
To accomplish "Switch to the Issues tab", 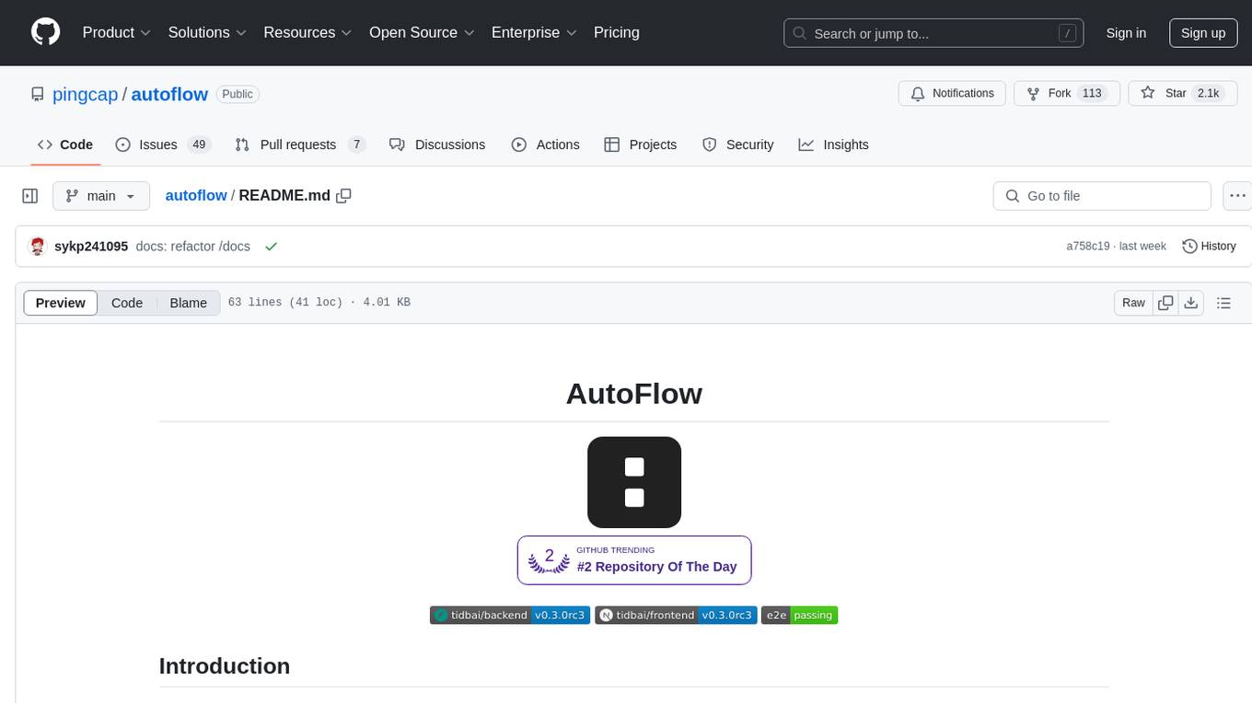I will (x=163, y=144).
